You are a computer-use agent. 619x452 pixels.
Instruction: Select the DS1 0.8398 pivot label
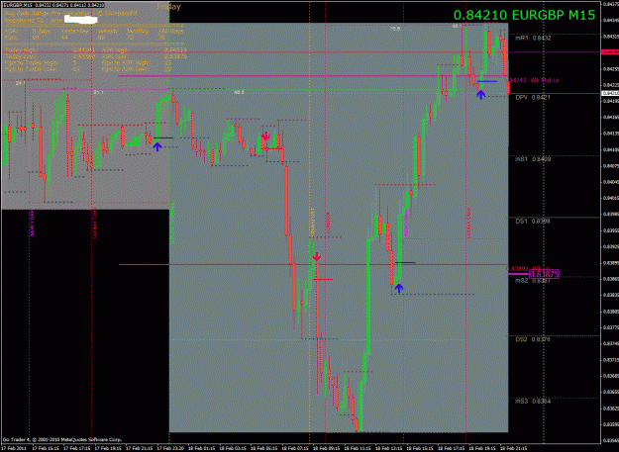click(x=533, y=222)
